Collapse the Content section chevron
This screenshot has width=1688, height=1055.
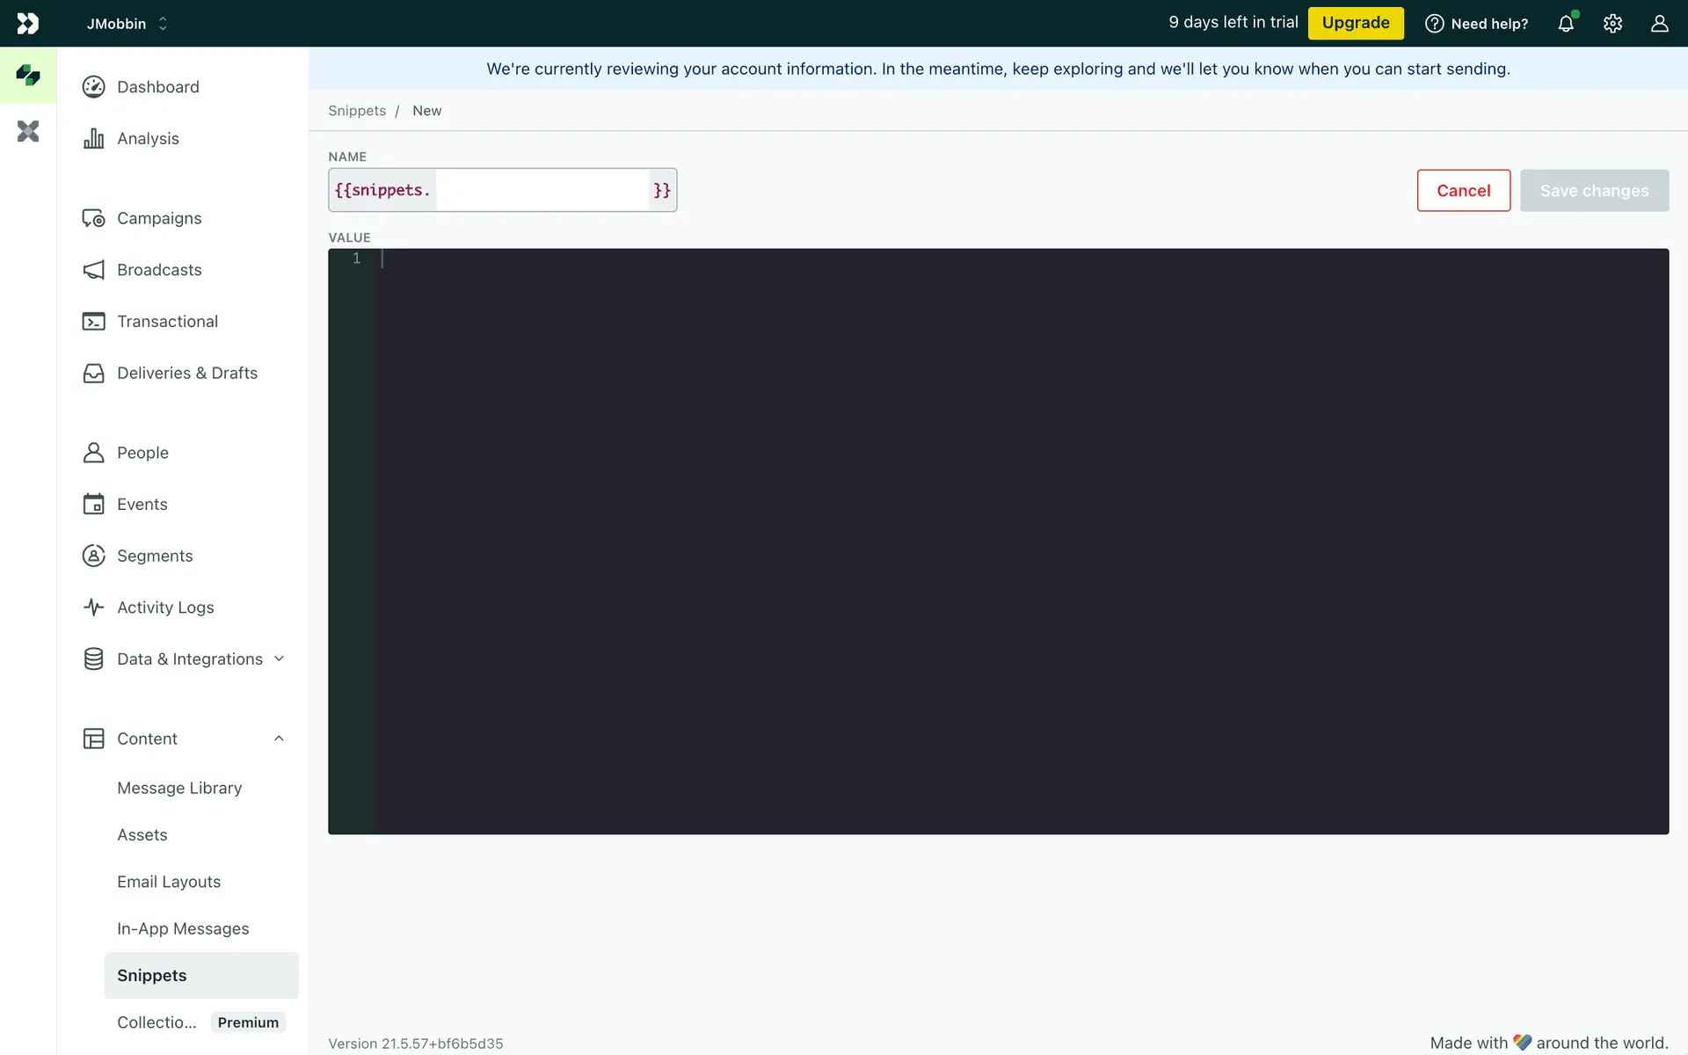pyautogui.click(x=279, y=738)
